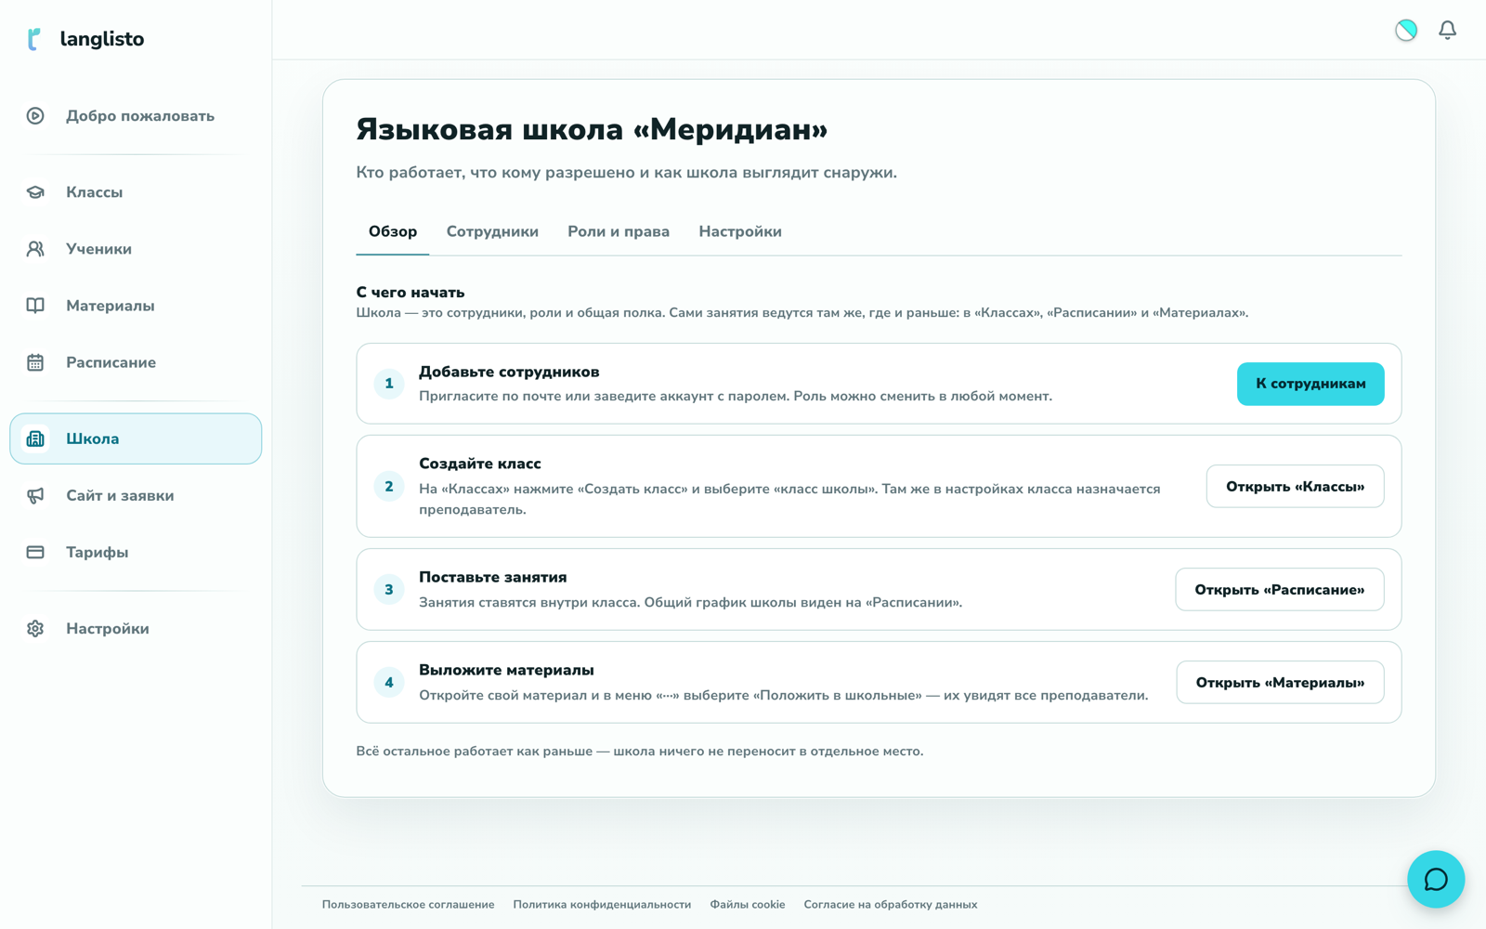1486x929 pixels.
Task: Select the Настройки tab of the school
Action: coord(740,231)
